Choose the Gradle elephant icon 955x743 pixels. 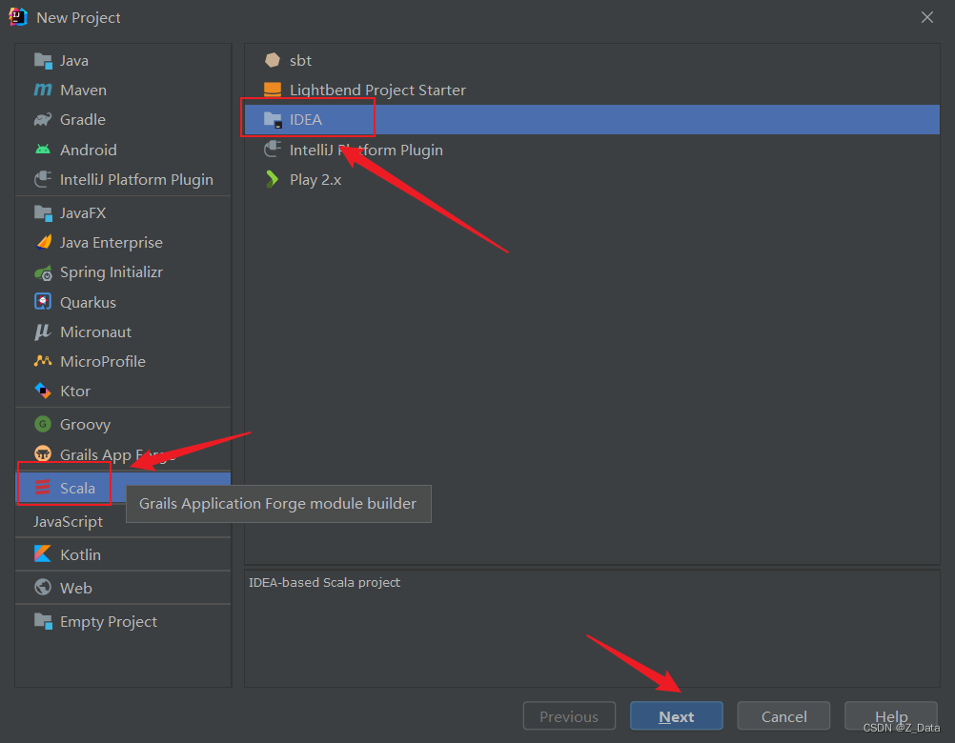[x=43, y=120]
